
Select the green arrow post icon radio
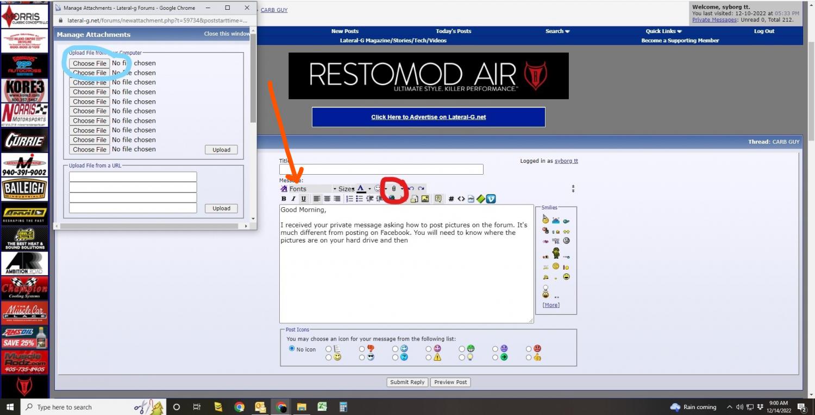click(x=496, y=357)
